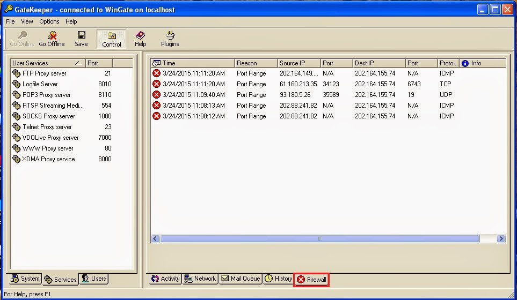The width and height of the screenshot is (517, 300).
Task: Click the XDMA Proxy service name
Action: pos(48,159)
